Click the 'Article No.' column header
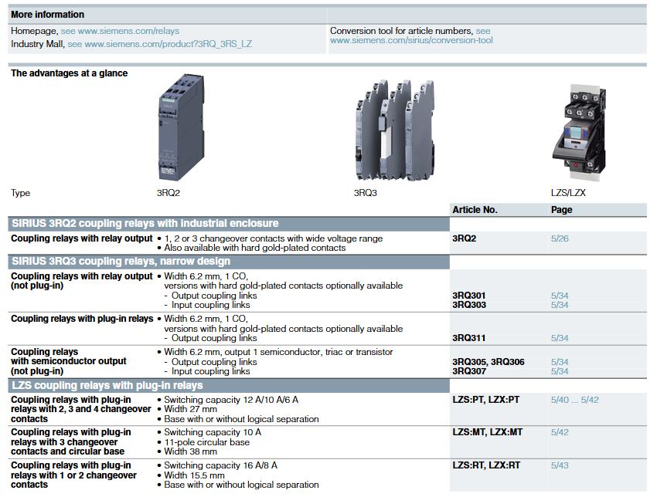 click(x=475, y=210)
